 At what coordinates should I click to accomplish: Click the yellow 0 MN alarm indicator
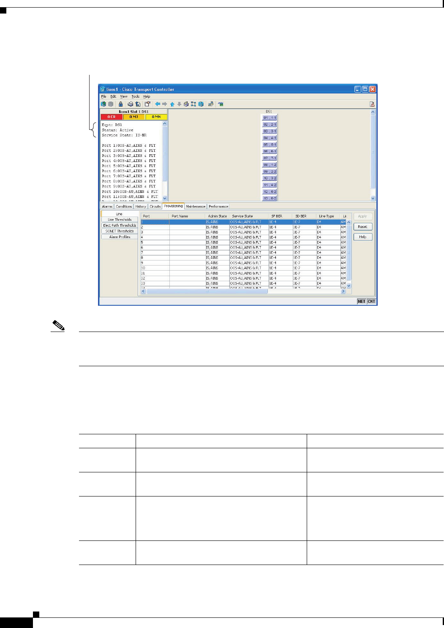pyautogui.click(x=156, y=117)
